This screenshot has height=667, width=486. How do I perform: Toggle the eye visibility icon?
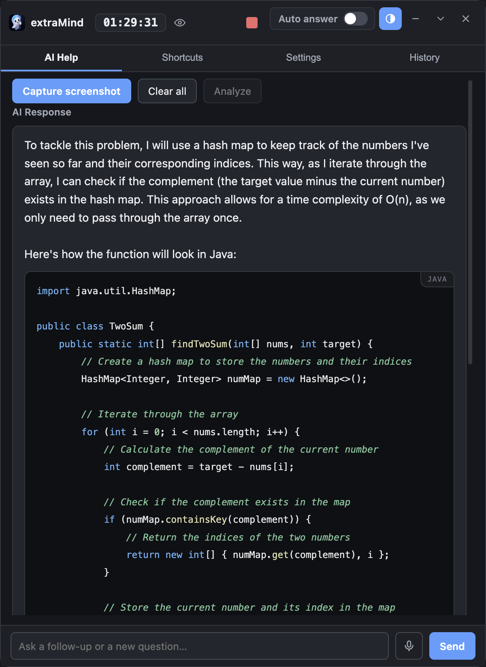tap(180, 23)
